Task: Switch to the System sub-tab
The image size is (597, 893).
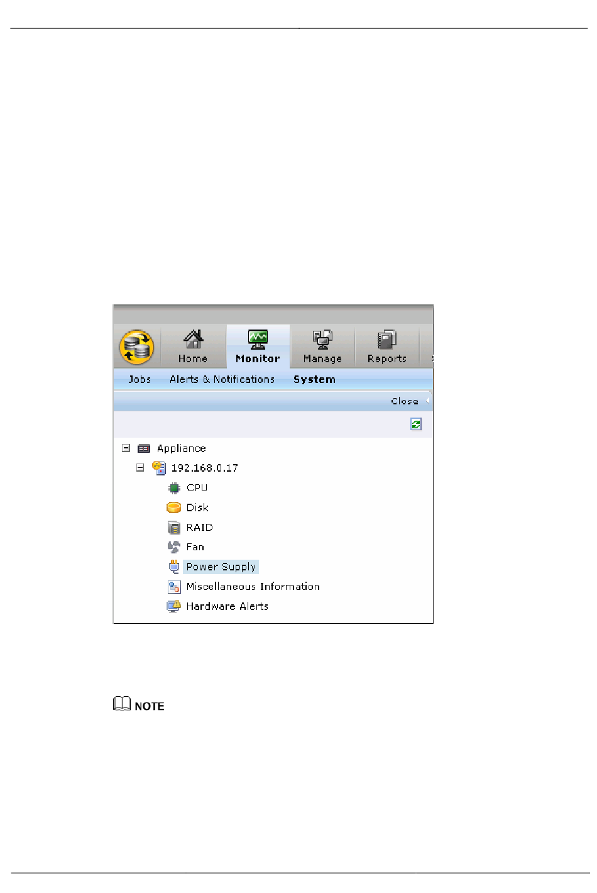Action: (x=314, y=379)
